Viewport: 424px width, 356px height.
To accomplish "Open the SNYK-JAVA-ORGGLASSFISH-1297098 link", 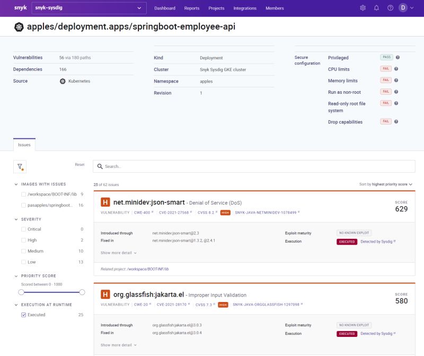I will tap(268, 305).
